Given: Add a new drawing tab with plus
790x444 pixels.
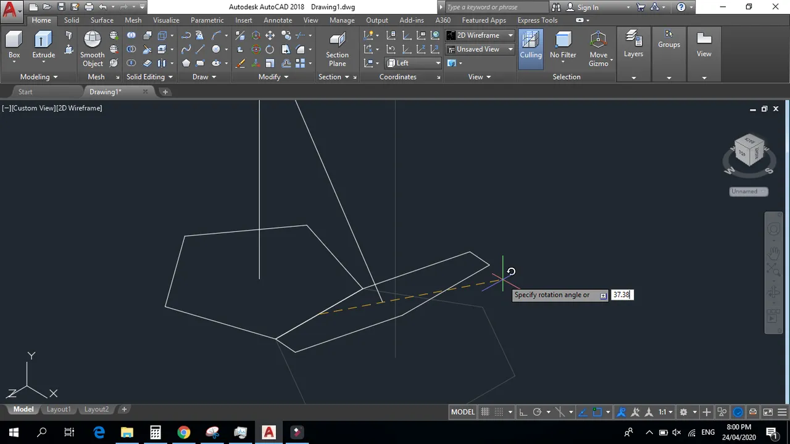Looking at the screenshot, I should point(165,92).
